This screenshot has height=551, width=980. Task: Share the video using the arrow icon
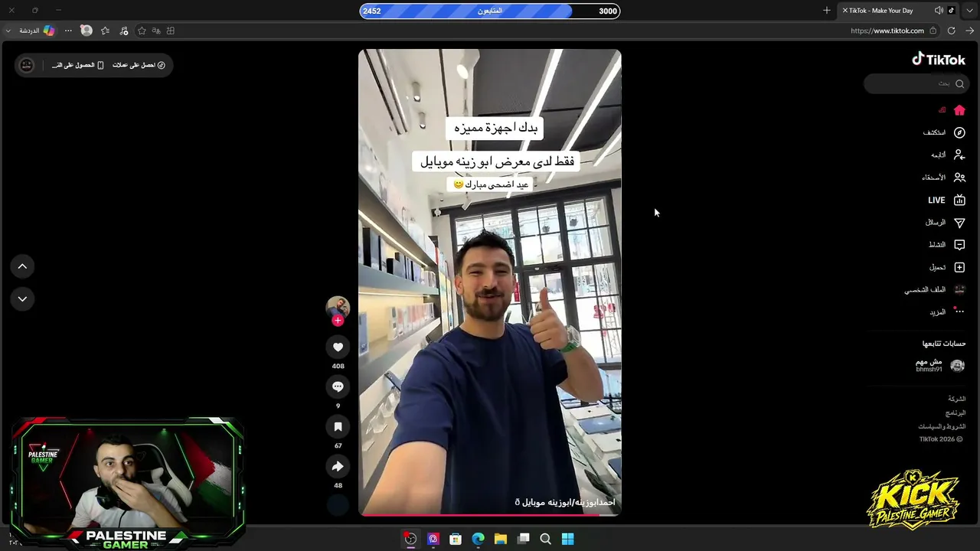(x=338, y=467)
